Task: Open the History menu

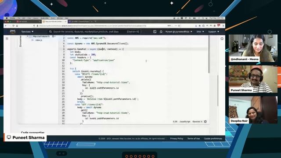Action: pyautogui.click(x=36, y=18)
